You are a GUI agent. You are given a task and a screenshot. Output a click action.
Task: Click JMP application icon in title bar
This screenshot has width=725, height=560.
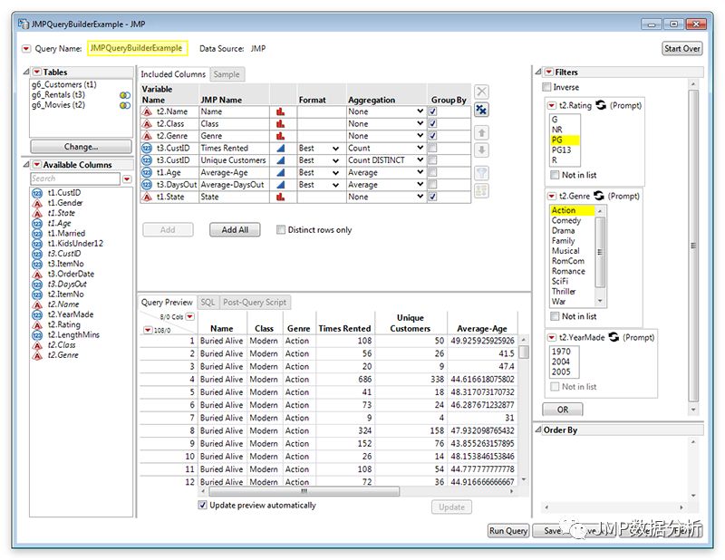[x=24, y=24]
